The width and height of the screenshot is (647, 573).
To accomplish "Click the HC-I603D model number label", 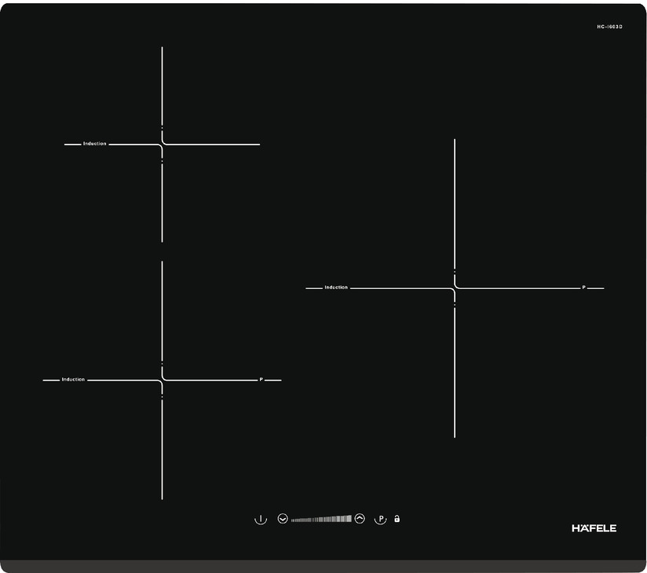I will 609,27.
